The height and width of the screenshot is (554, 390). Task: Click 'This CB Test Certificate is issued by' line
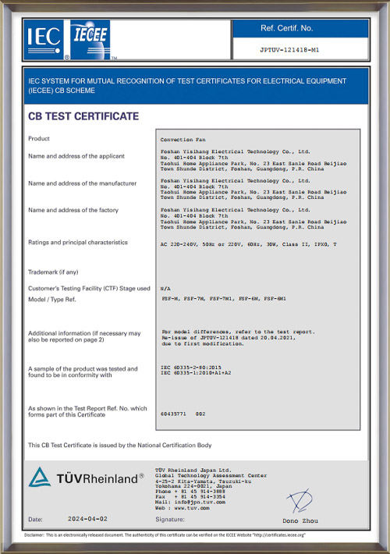[x=120, y=446]
